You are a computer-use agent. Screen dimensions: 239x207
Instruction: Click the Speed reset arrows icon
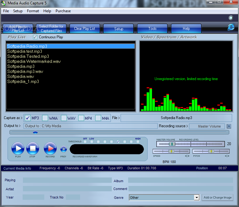(187, 156)
